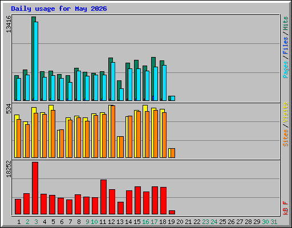Image resolution: width=292 pixels, height=228 pixels.
Task: Click day 3 on the x-axis
Action: (x=36, y=222)
